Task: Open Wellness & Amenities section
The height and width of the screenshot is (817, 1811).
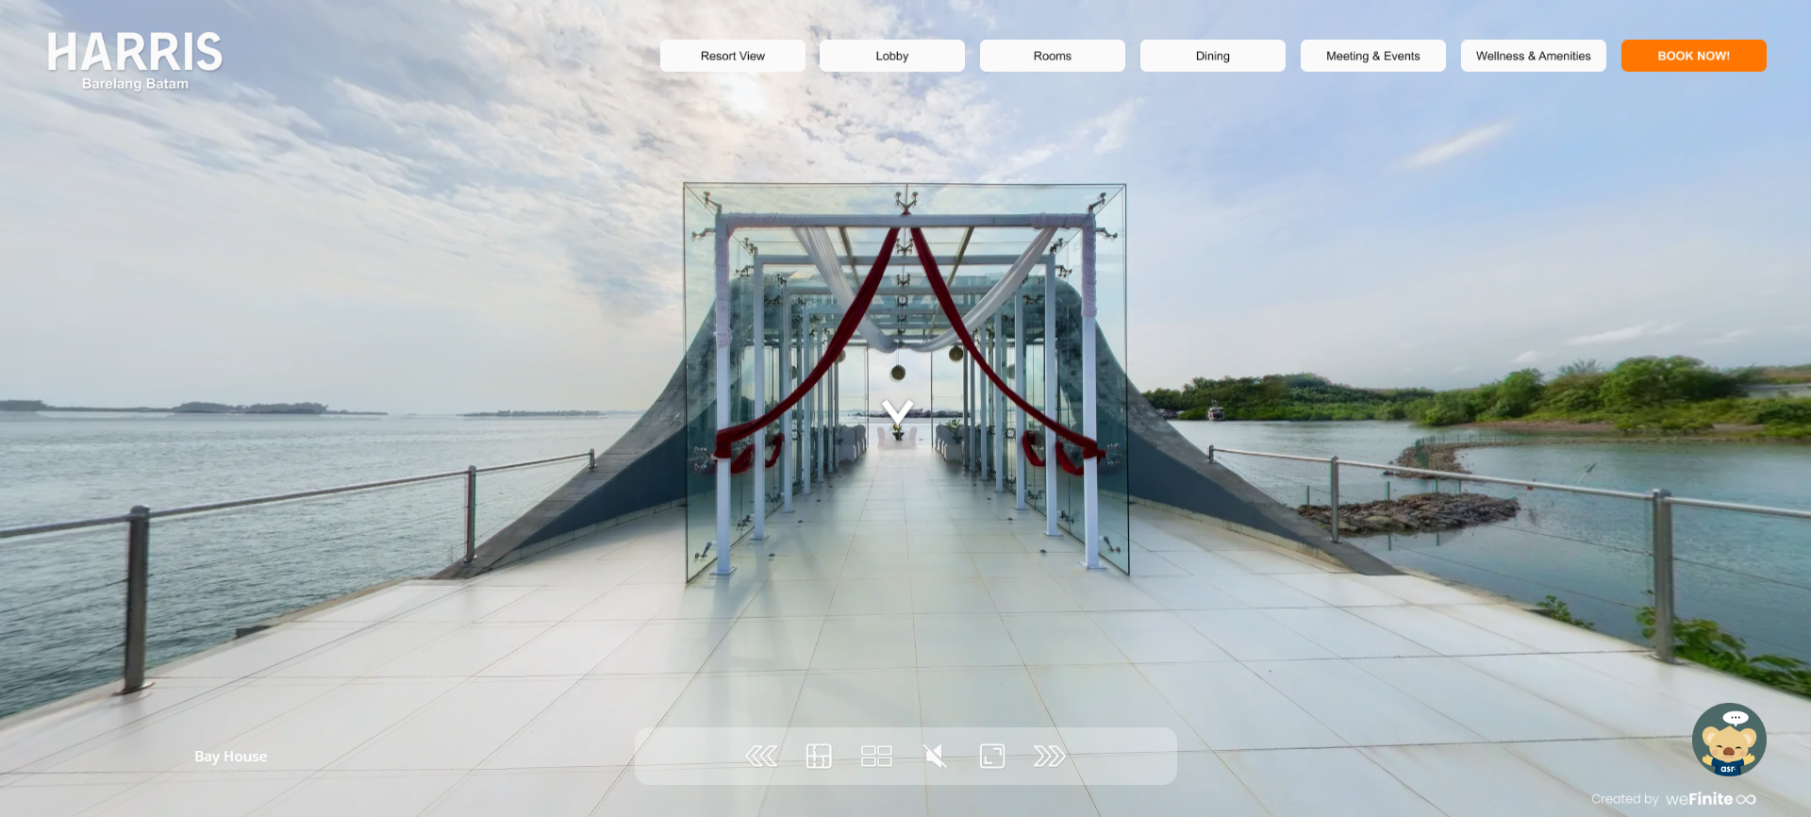Action: pyautogui.click(x=1533, y=56)
